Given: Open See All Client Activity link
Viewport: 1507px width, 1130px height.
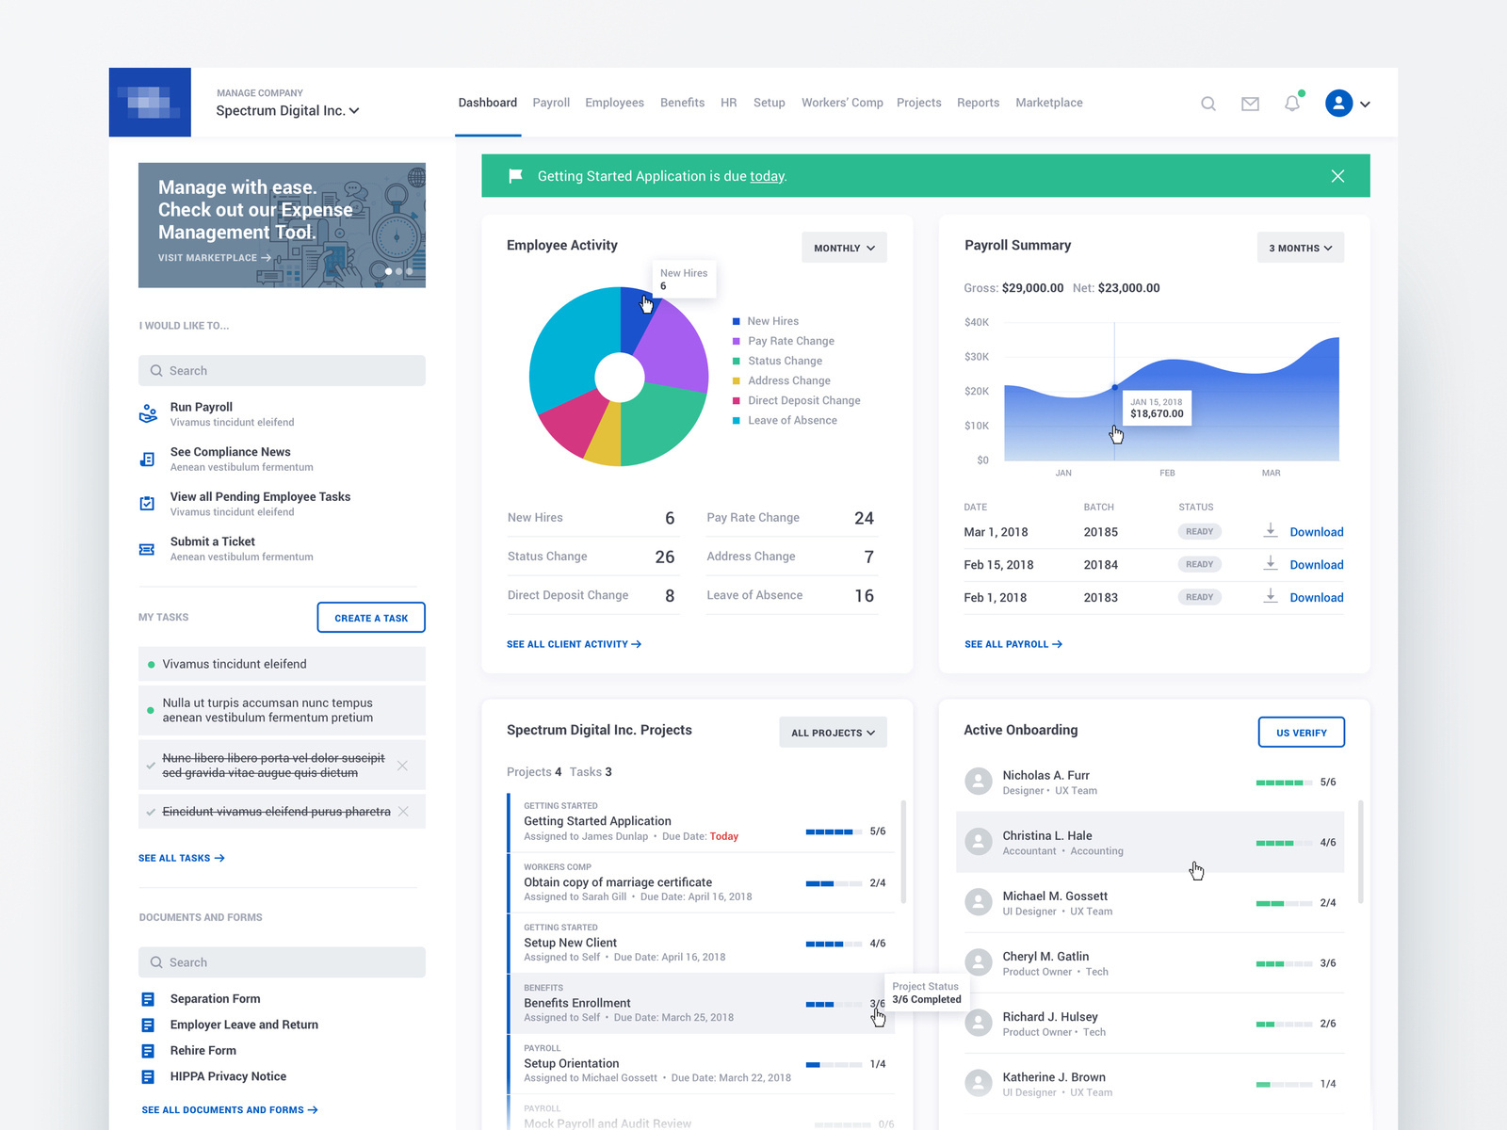Looking at the screenshot, I should coord(574,644).
